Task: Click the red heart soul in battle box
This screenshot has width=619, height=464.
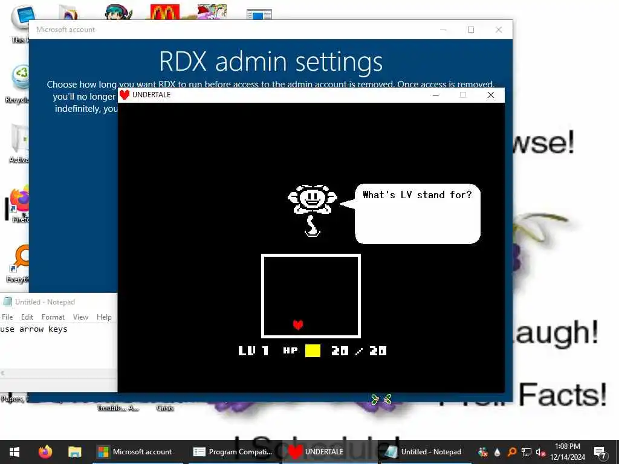Action: [x=298, y=324]
